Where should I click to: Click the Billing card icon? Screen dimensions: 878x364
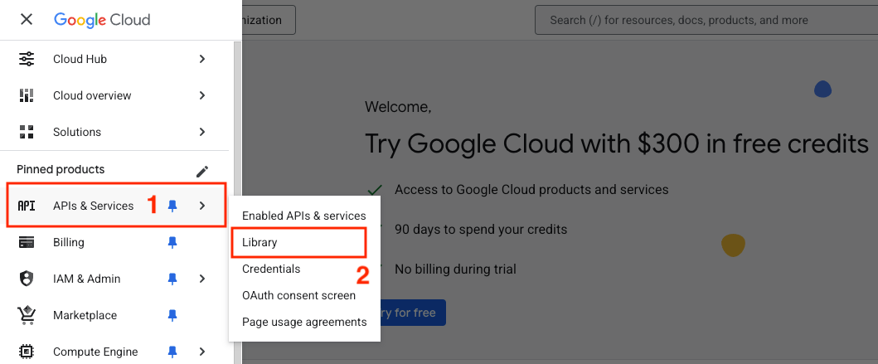pos(27,242)
